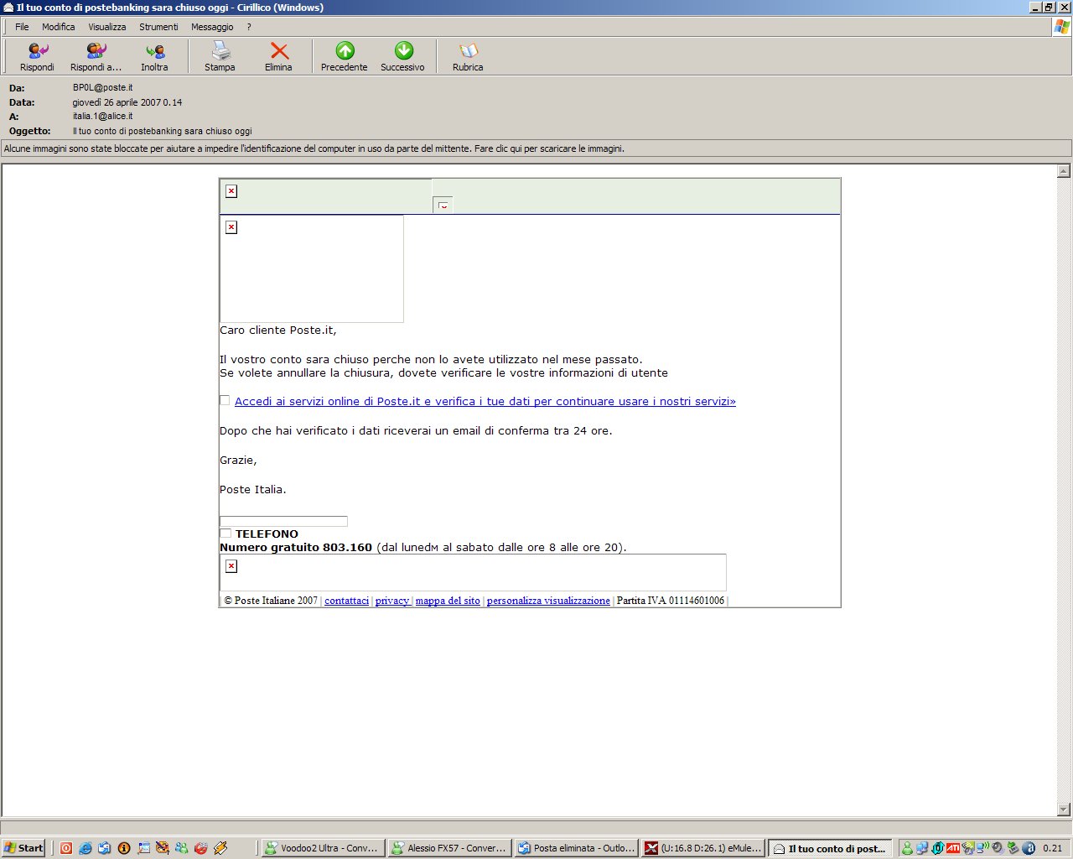Screen dimensions: 1073x859
Task: Click Winamp lightning quick launch icon
Action: pos(220,848)
